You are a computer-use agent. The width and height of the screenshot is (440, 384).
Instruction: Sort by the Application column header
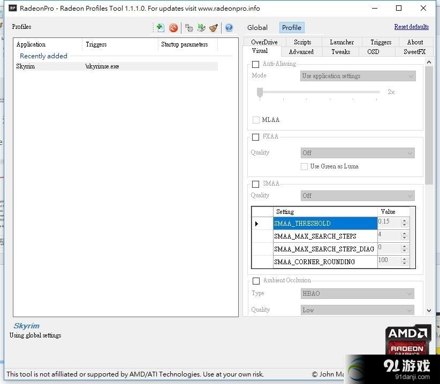(48, 44)
